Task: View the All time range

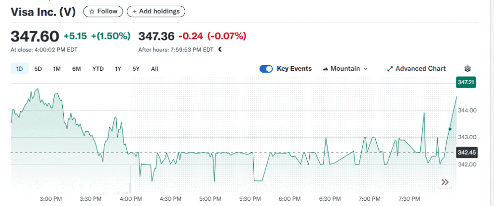Action: (x=154, y=68)
